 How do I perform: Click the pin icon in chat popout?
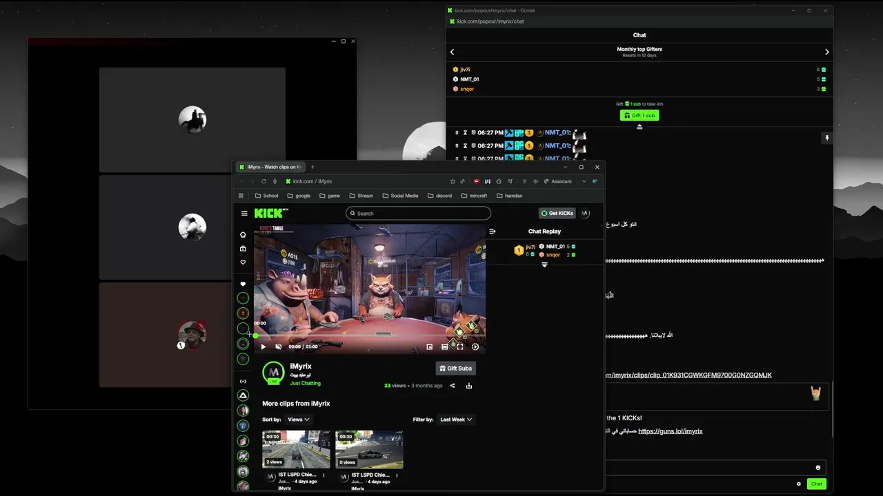[x=826, y=138]
